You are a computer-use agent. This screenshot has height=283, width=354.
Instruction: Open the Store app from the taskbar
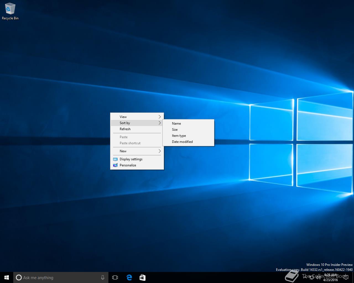pyautogui.click(x=142, y=277)
